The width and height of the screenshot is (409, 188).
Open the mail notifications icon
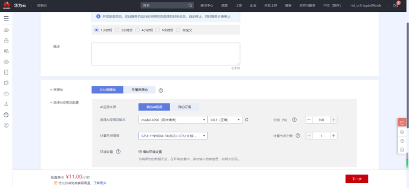click(396, 5)
